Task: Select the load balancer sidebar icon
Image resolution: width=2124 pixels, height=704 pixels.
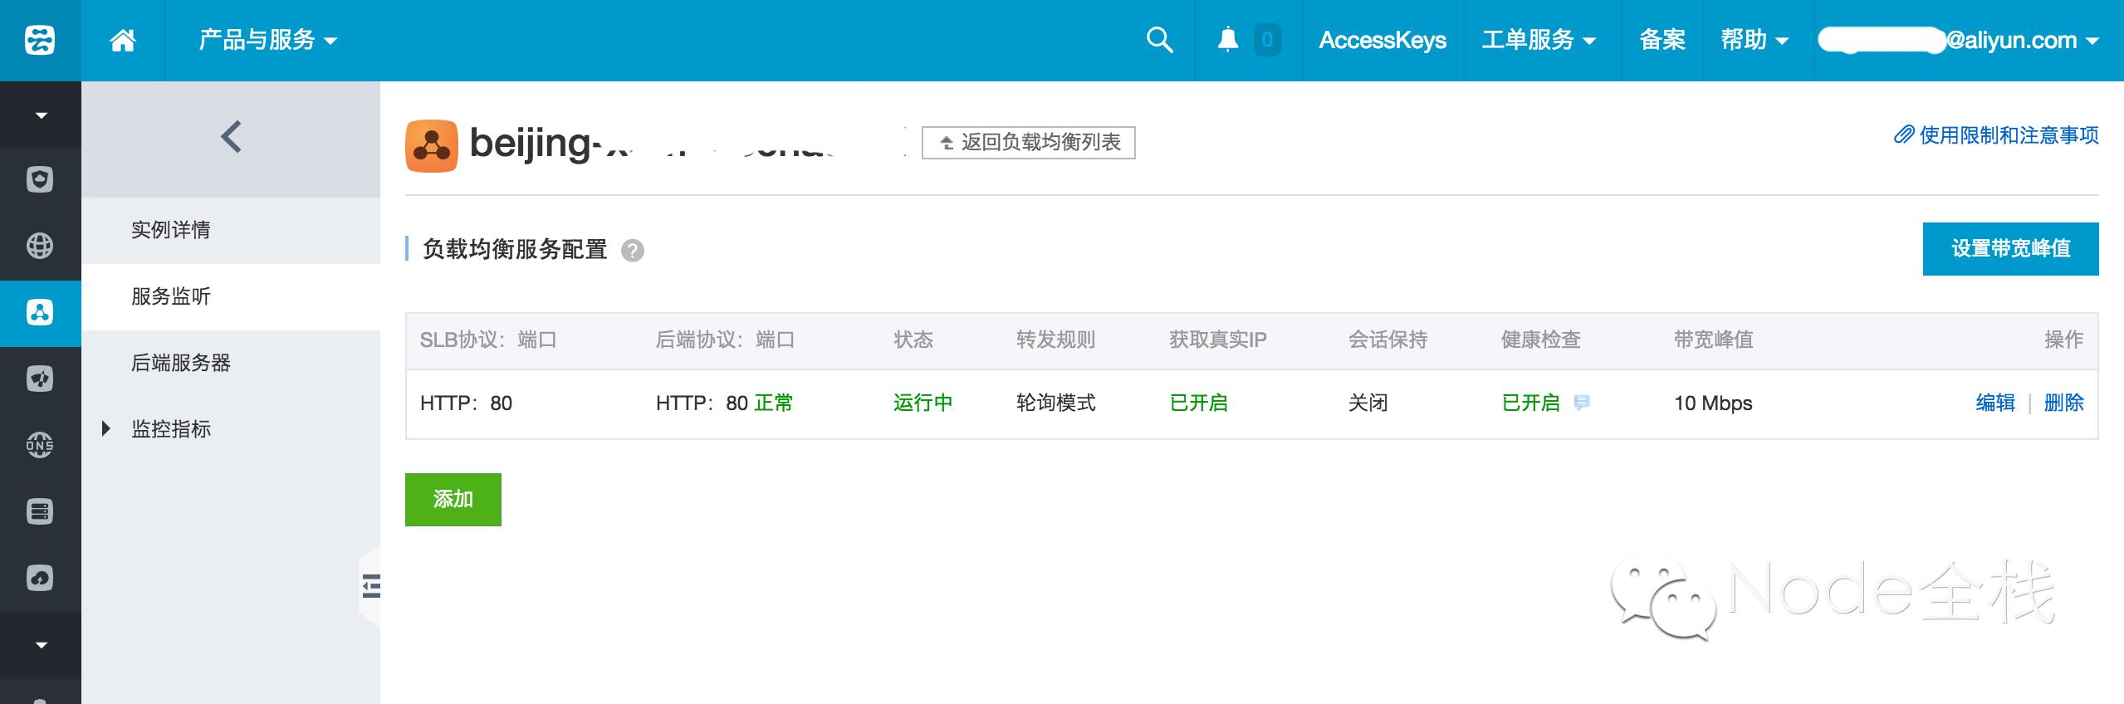Action: [x=40, y=312]
